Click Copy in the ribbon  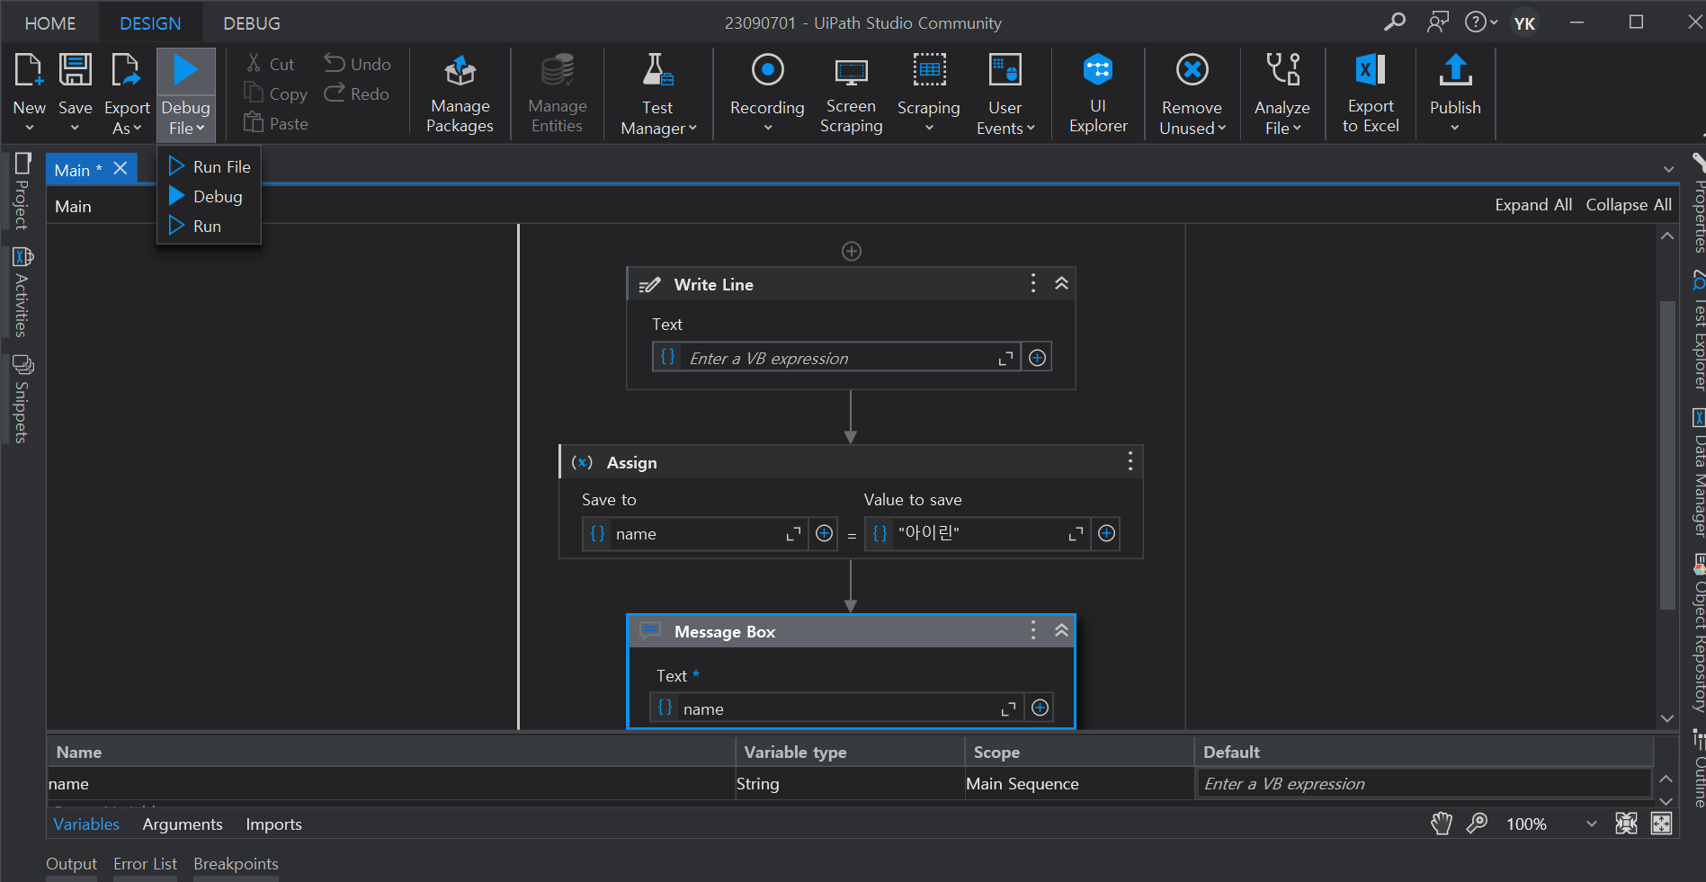[x=276, y=94]
